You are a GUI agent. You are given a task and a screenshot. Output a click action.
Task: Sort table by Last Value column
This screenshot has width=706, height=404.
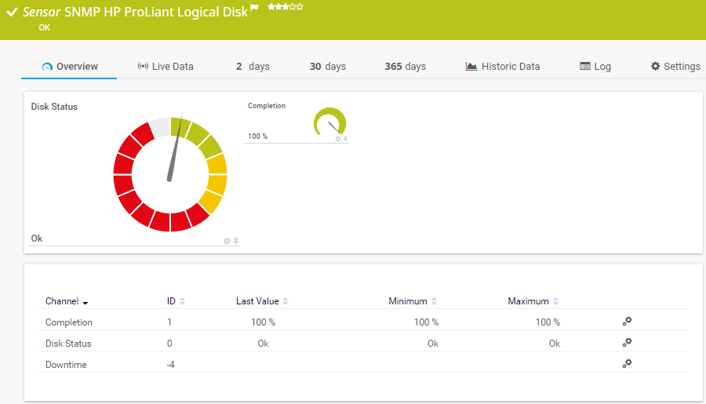(x=263, y=301)
